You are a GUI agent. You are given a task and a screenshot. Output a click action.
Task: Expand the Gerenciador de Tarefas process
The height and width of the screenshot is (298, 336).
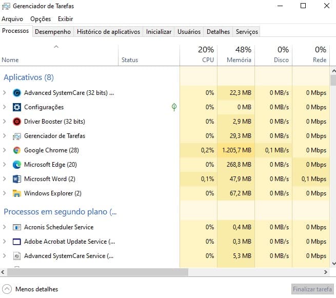pos(4,136)
